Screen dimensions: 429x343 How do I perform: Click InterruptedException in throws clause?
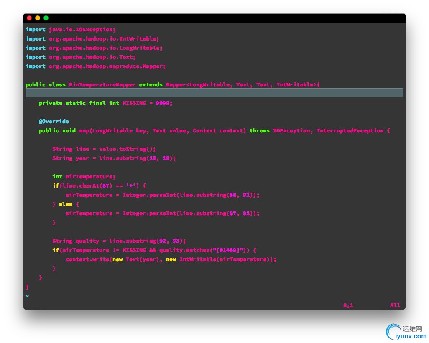point(350,131)
